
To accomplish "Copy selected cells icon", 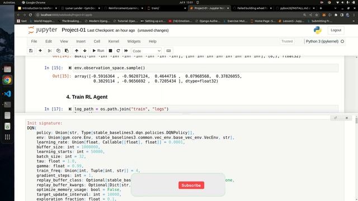I will [58, 51].
